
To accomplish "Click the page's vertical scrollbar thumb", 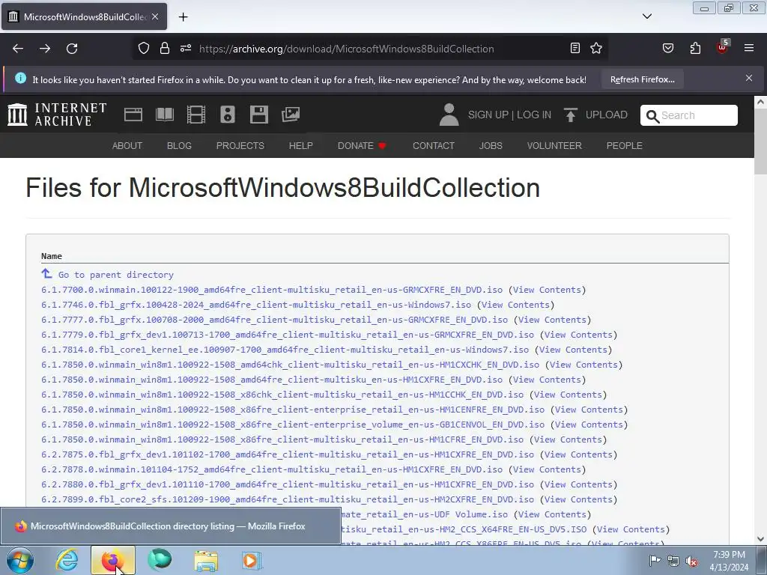I will point(760,142).
